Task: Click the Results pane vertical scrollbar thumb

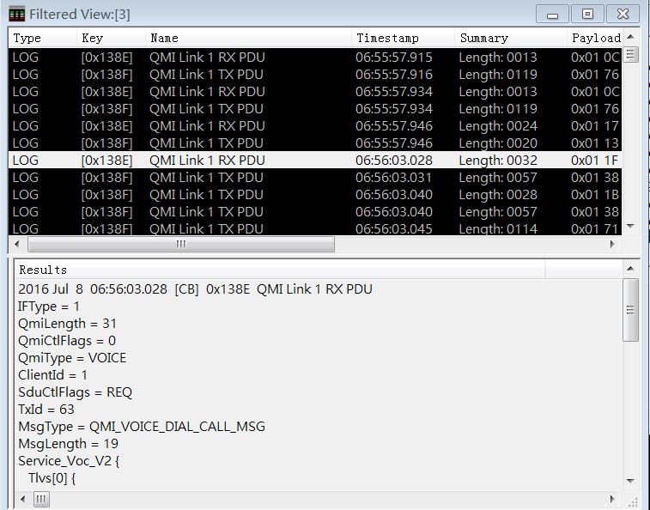Action: point(630,310)
